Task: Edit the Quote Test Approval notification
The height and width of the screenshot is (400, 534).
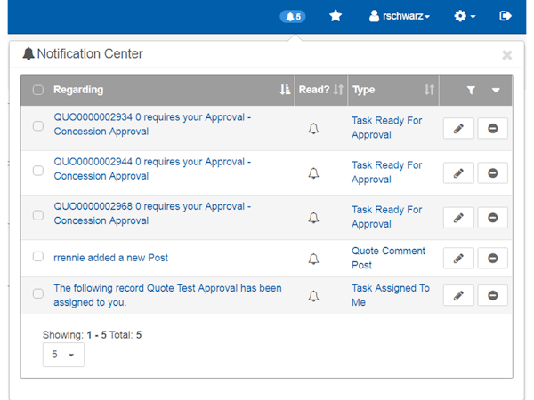Action: [458, 296]
